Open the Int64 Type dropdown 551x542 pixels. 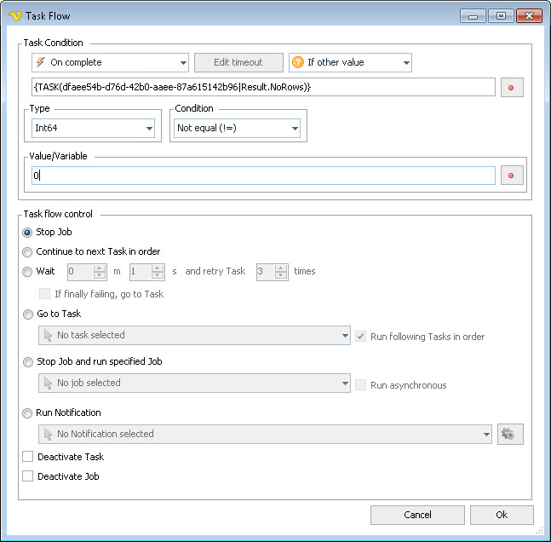pos(92,128)
